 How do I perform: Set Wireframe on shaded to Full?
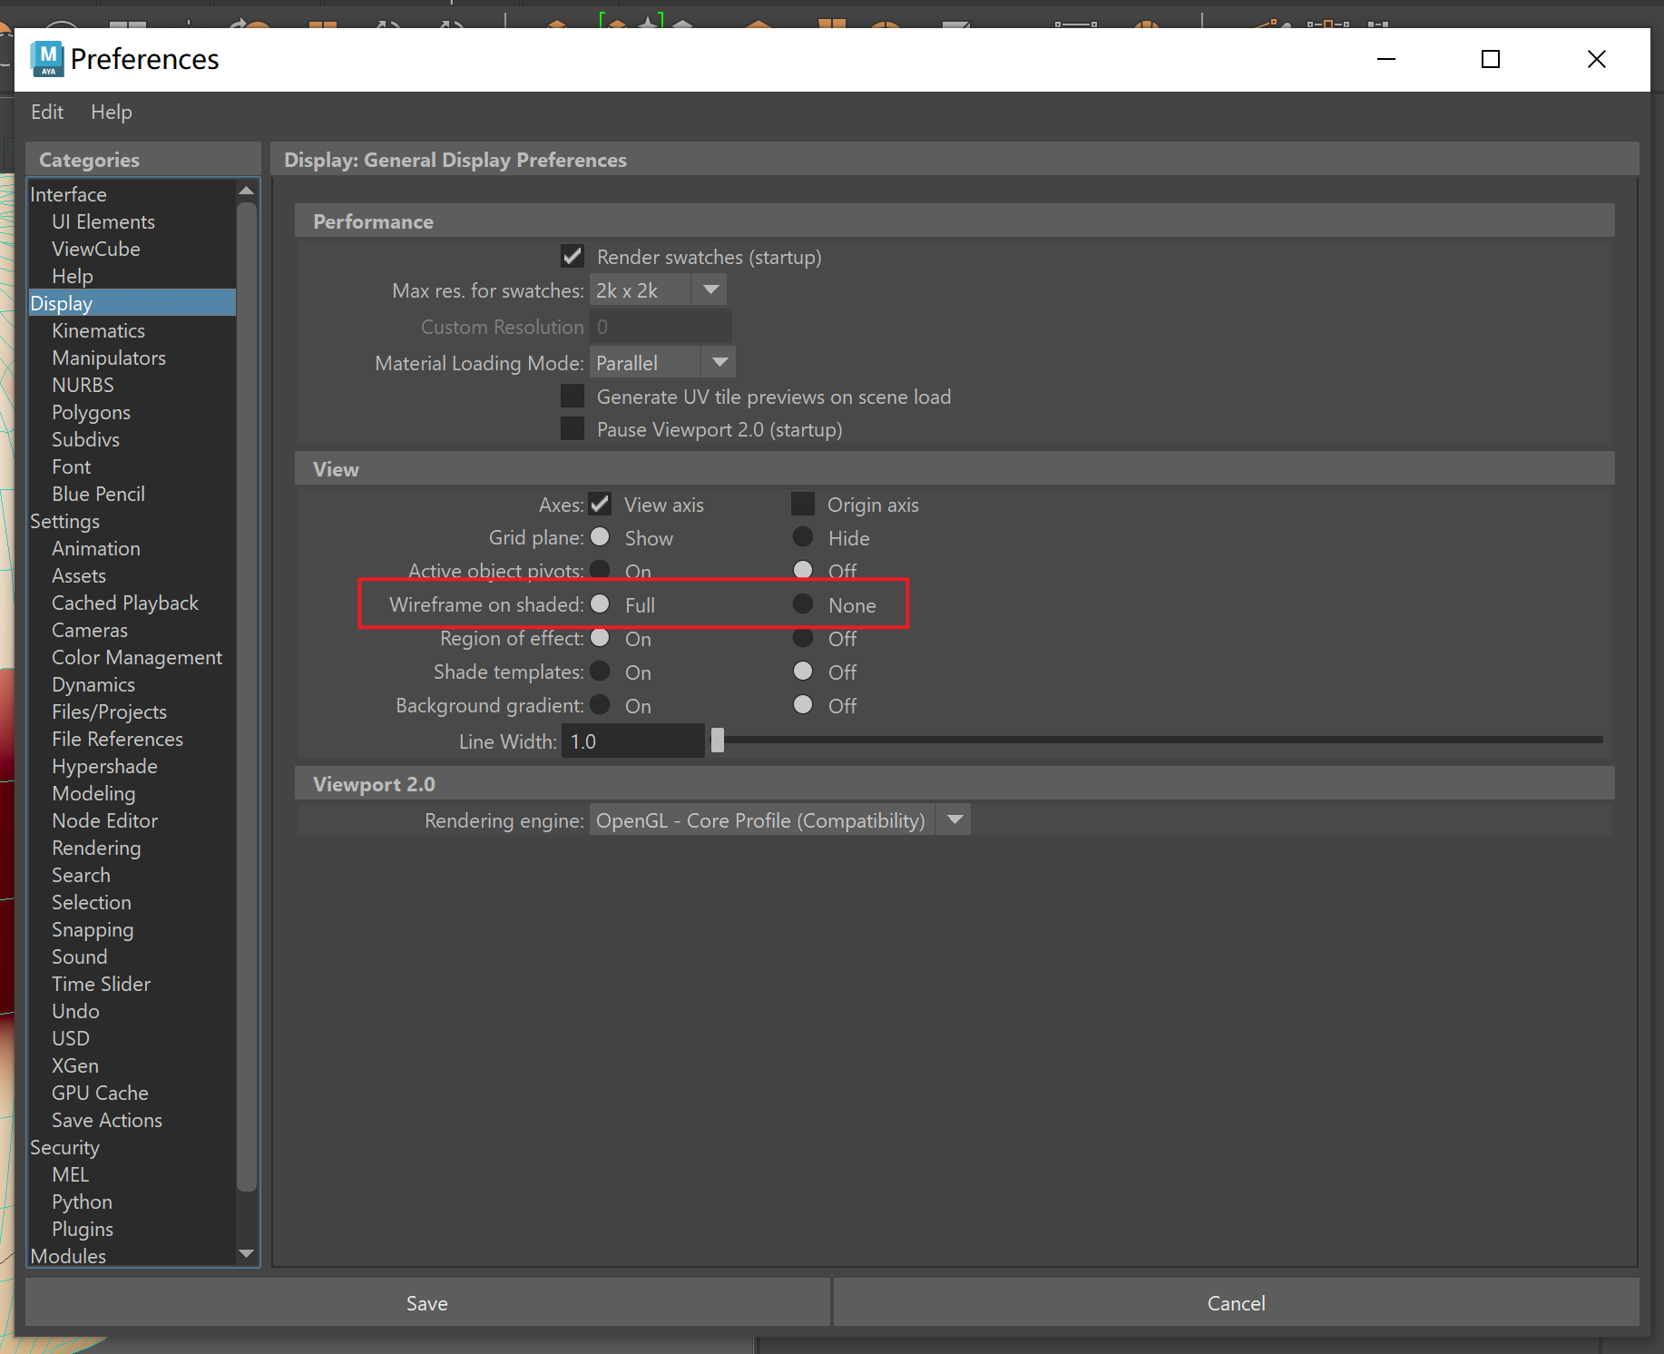[x=600, y=604]
